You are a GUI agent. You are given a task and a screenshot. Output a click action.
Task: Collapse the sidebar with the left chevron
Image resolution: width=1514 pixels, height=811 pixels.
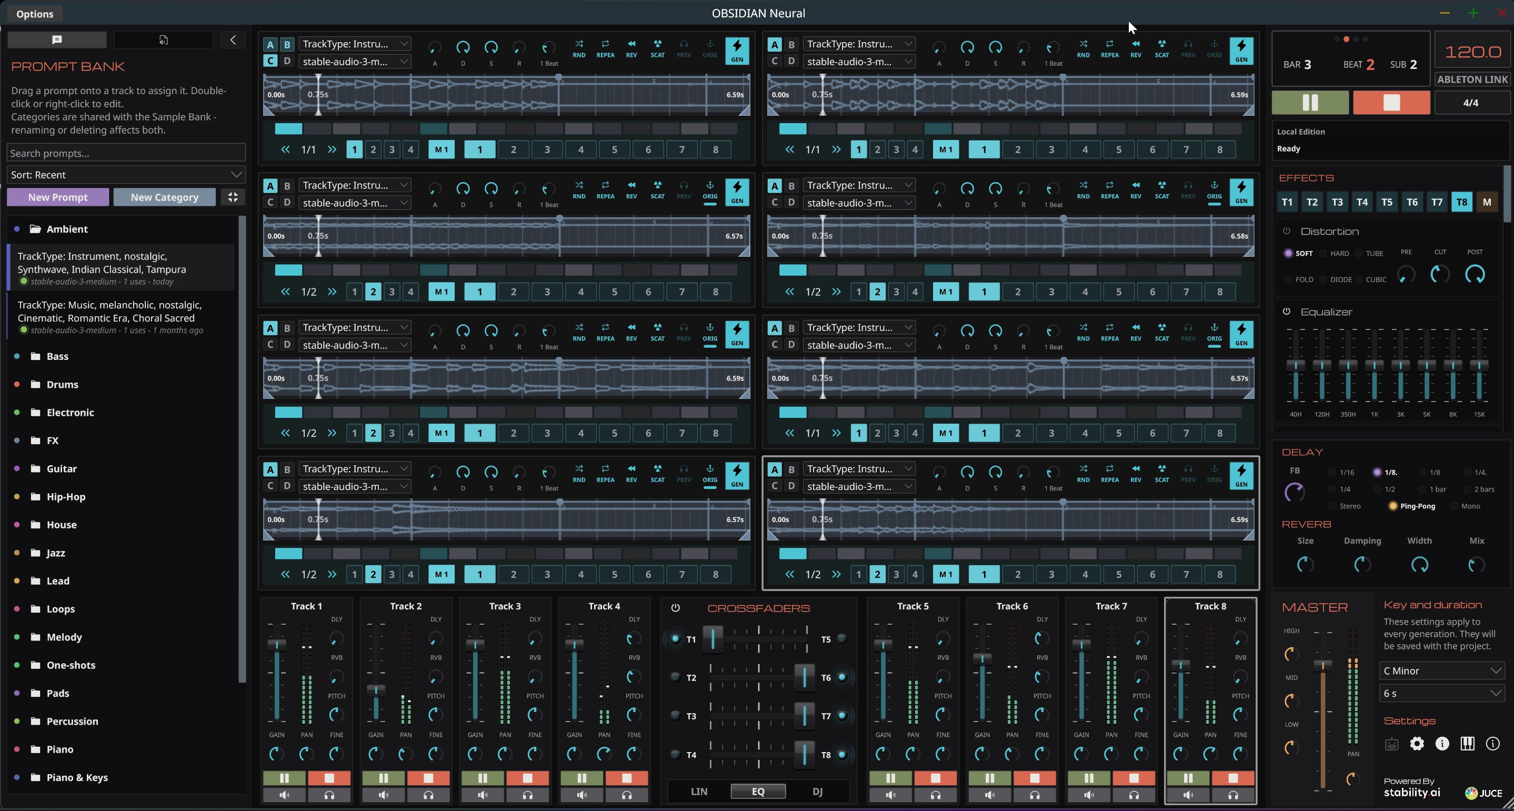tap(233, 40)
